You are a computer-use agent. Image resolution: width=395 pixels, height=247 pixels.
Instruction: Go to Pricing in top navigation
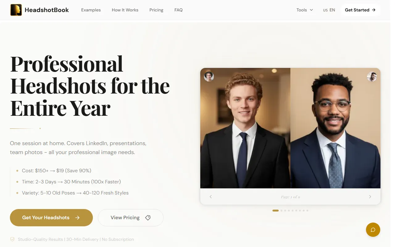[x=156, y=10]
